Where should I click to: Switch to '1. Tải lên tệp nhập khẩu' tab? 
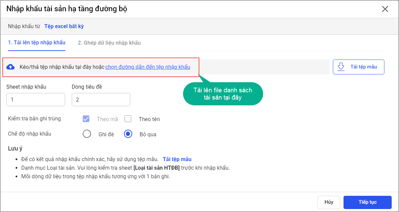pyautogui.click(x=37, y=43)
